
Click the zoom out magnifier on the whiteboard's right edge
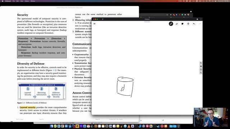(x=201, y=73)
